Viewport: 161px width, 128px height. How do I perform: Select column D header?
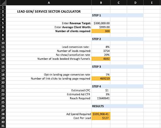click(x=135, y=3)
